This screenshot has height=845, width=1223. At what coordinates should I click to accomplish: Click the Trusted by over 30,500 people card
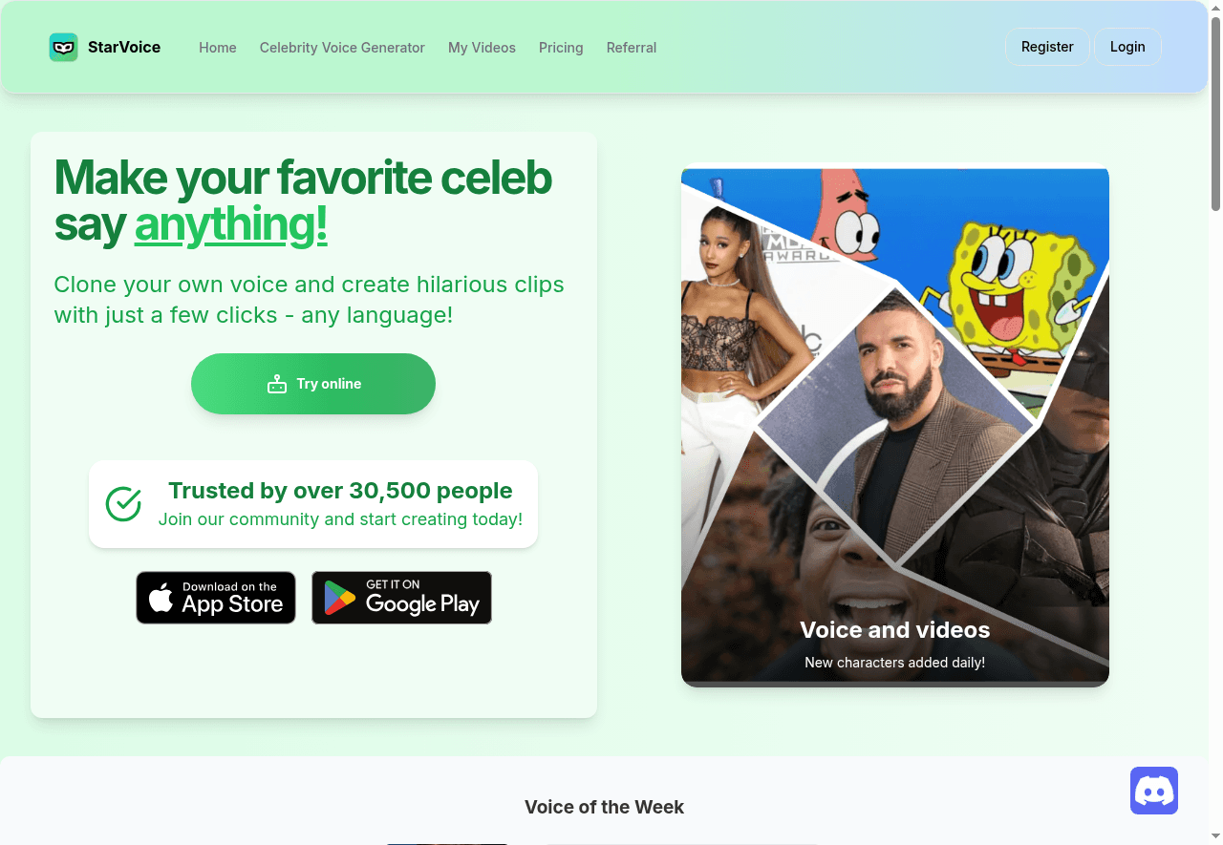(313, 504)
